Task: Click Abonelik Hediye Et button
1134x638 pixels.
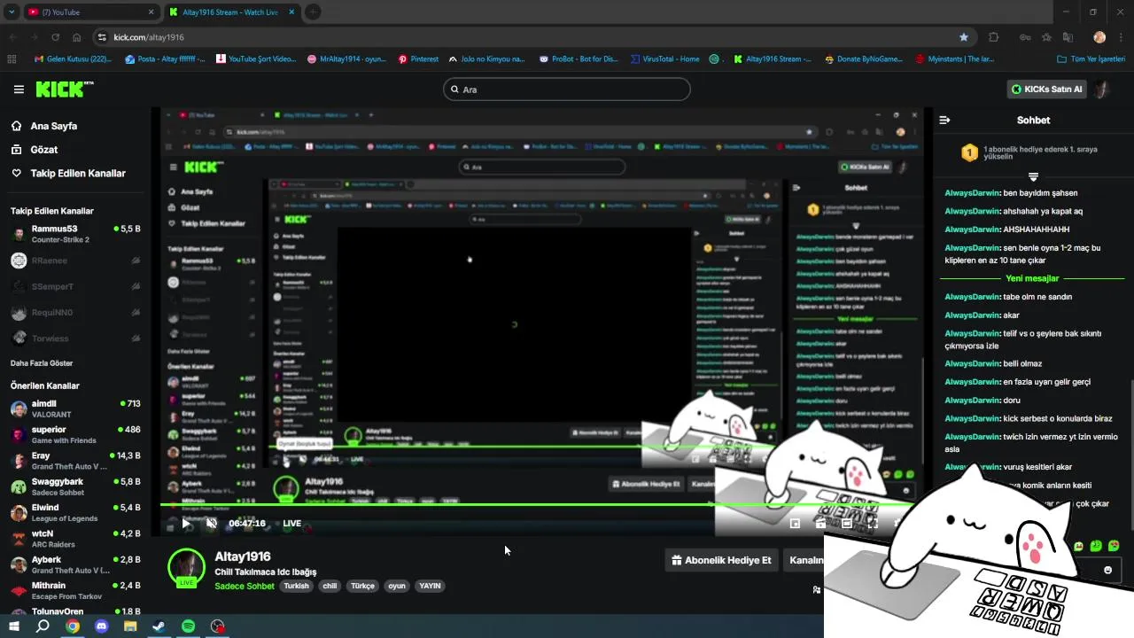Action: 721,560
